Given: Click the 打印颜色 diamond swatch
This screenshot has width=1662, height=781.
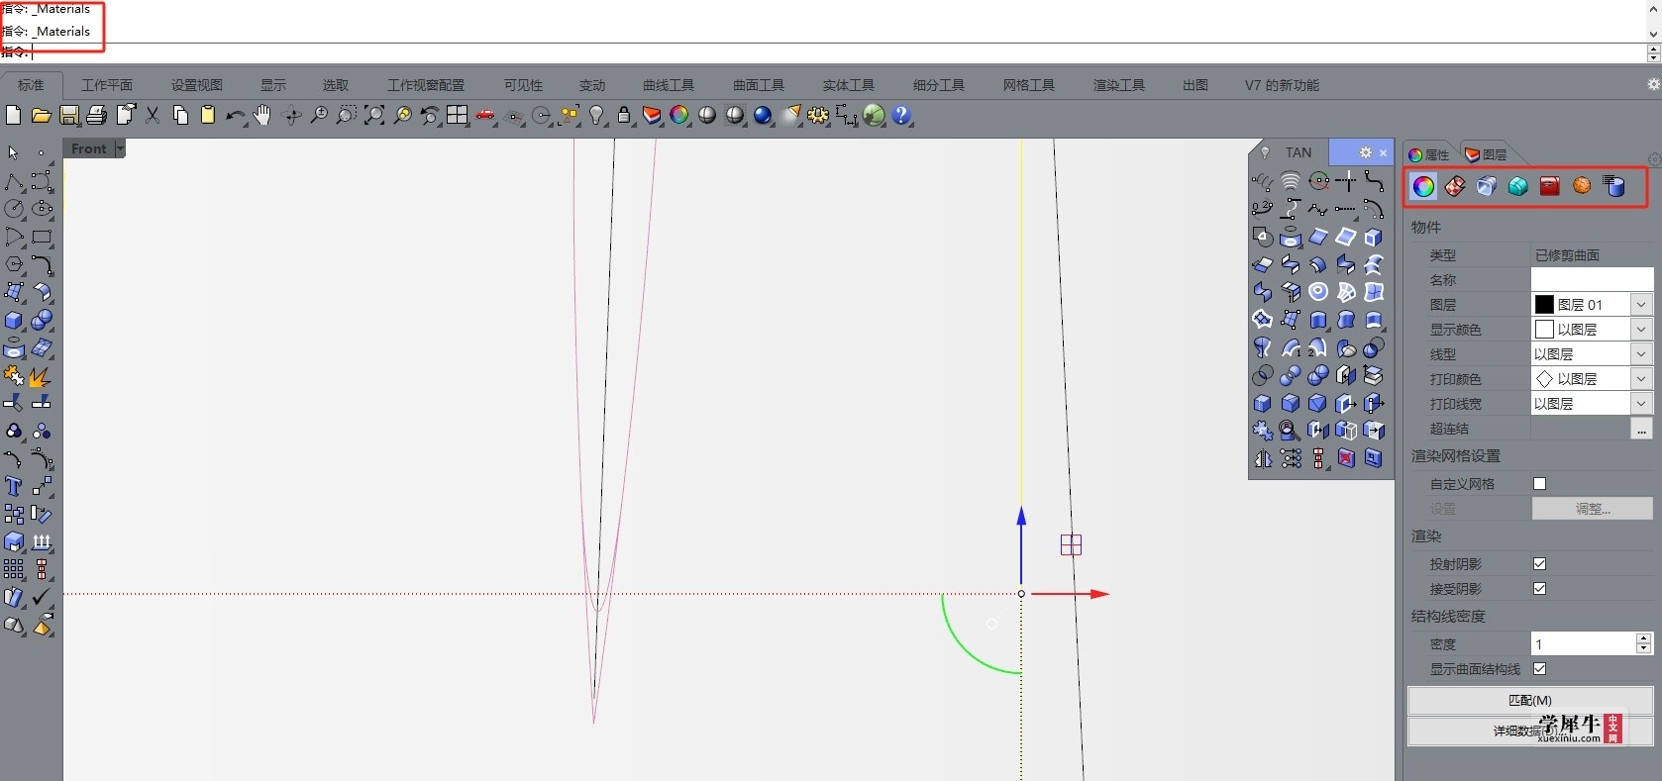Looking at the screenshot, I should pyautogui.click(x=1544, y=379).
